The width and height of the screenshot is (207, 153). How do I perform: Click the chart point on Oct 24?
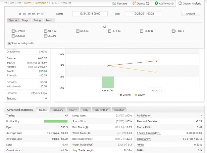[x=108, y=66]
